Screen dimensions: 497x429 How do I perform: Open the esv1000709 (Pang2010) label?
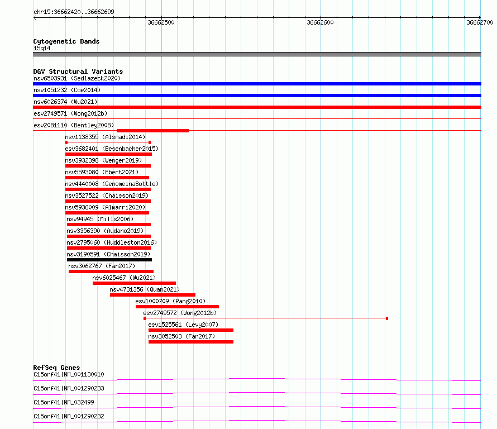(170, 301)
